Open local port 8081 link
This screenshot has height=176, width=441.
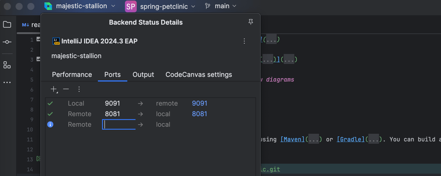coord(200,114)
